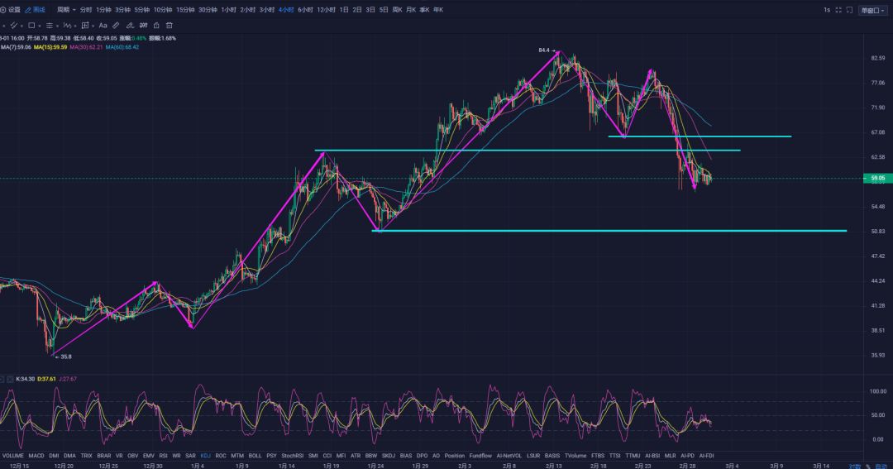Select the measure grid tool

point(85,25)
